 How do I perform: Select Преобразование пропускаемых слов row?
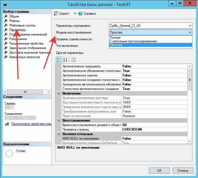coord(124,111)
